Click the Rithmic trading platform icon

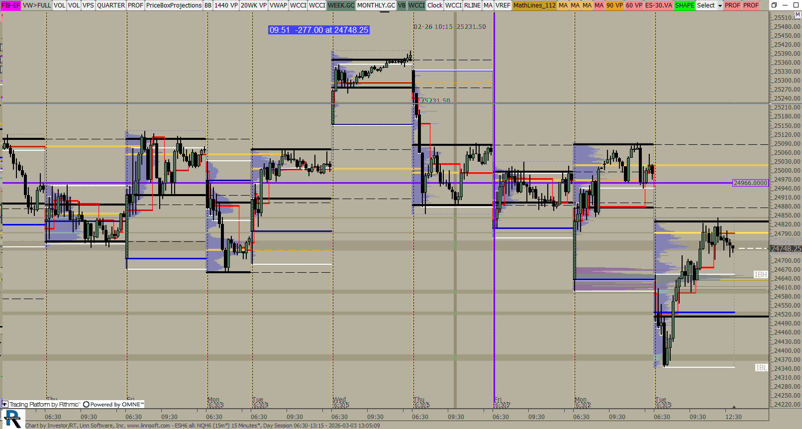[x=5, y=405]
